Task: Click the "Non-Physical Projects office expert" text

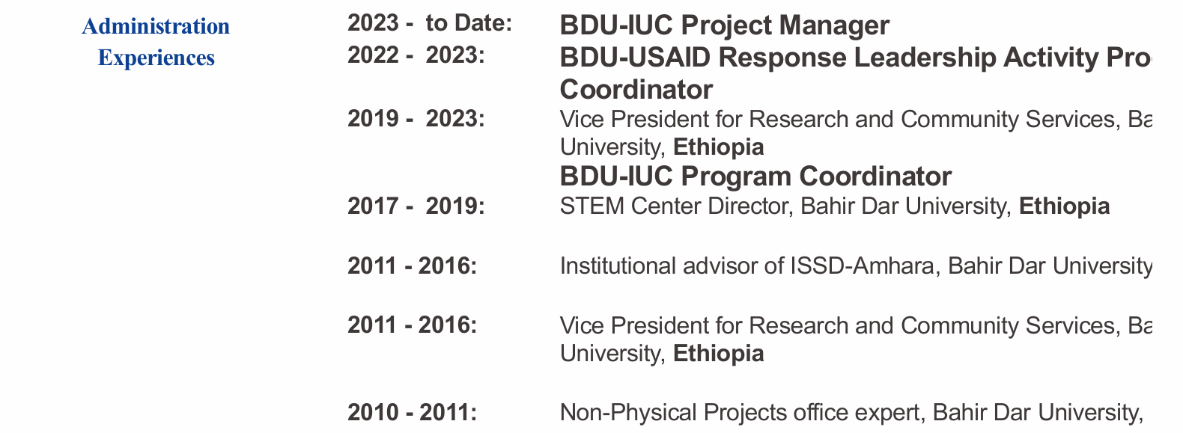Action: [x=743, y=412]
